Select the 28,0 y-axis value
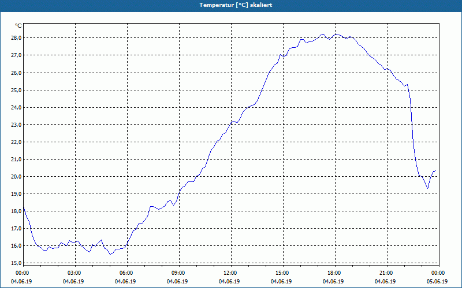This screenshot has width=462, height=288. 17,38
